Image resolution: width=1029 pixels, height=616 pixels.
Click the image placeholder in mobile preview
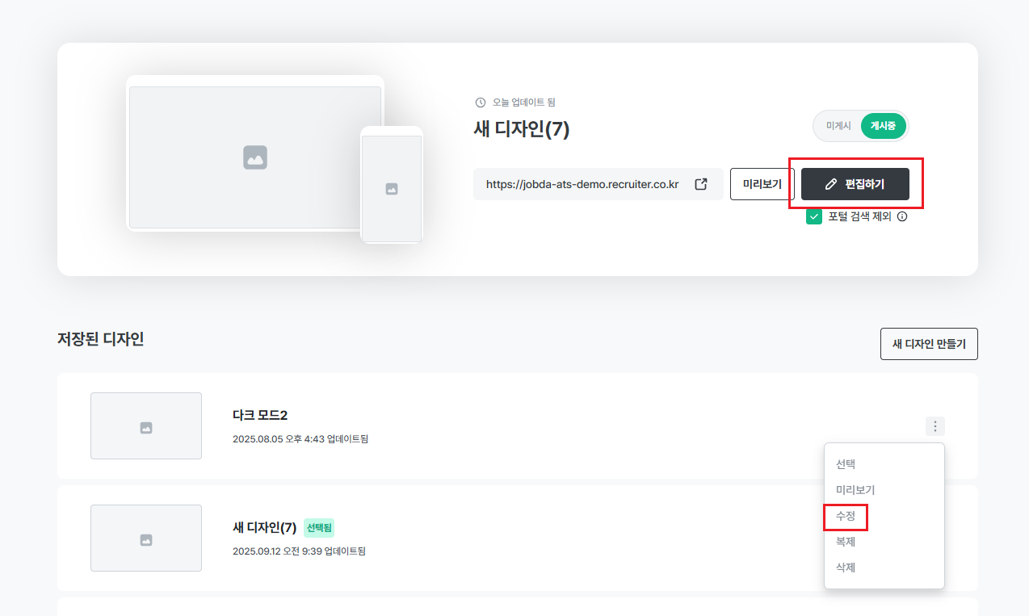coord(392,189)
